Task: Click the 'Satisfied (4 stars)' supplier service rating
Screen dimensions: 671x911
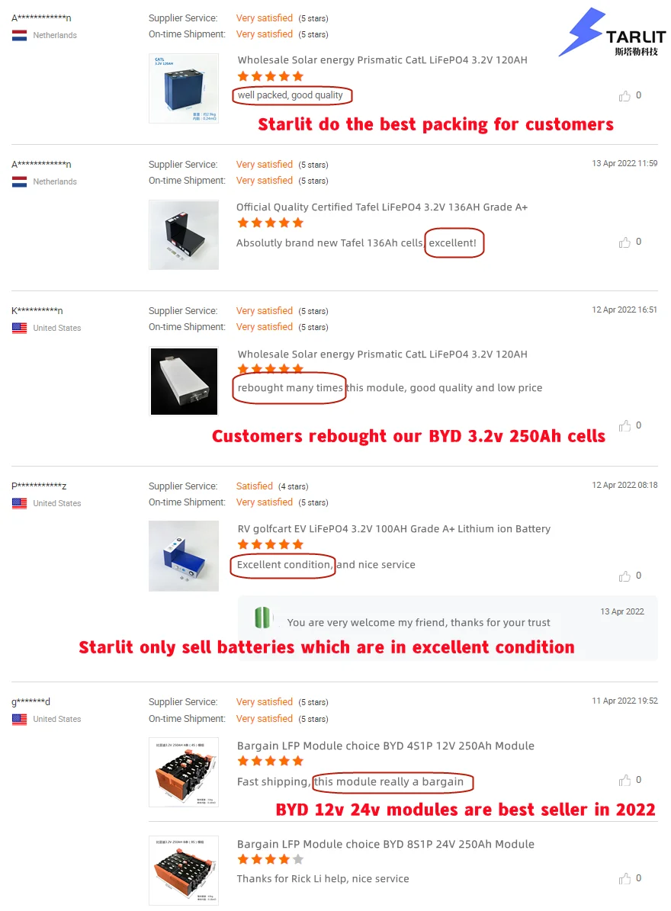Action: [x=272, y=486]
